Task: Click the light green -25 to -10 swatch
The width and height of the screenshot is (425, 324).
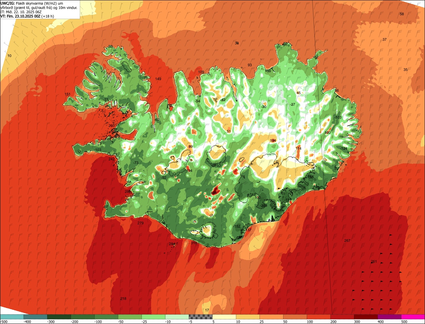Action: tap(153, 317)
